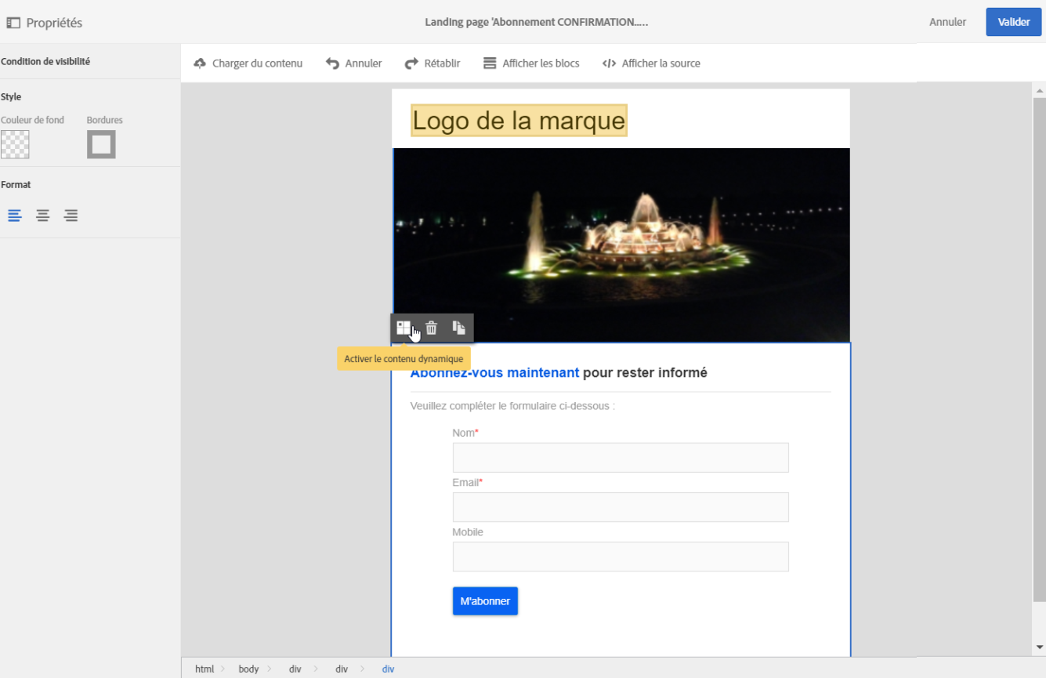Activate dynamic content icon on block
Image resolution: width=1046 pixels, height=678 pixels.
click(x=404, y=328)
